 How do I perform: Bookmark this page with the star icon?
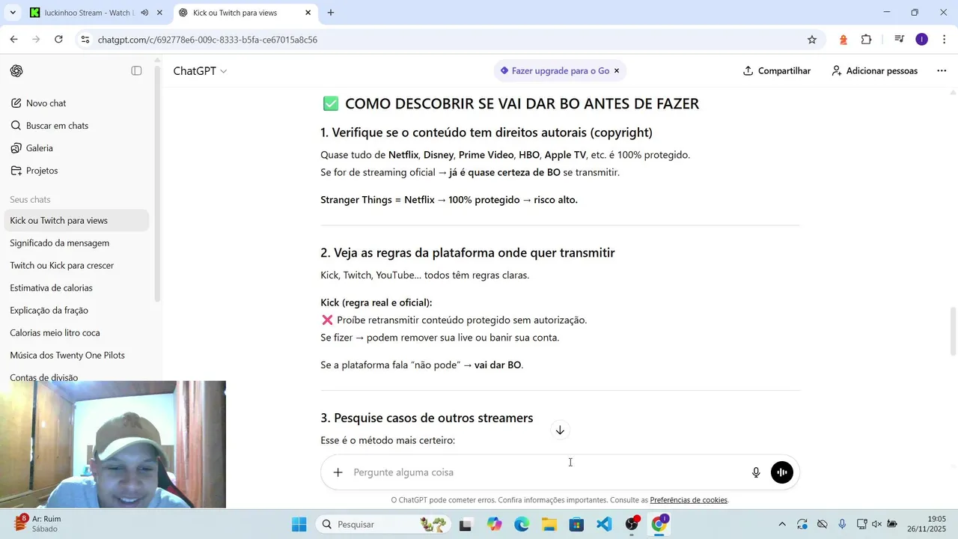click(812, 40)
